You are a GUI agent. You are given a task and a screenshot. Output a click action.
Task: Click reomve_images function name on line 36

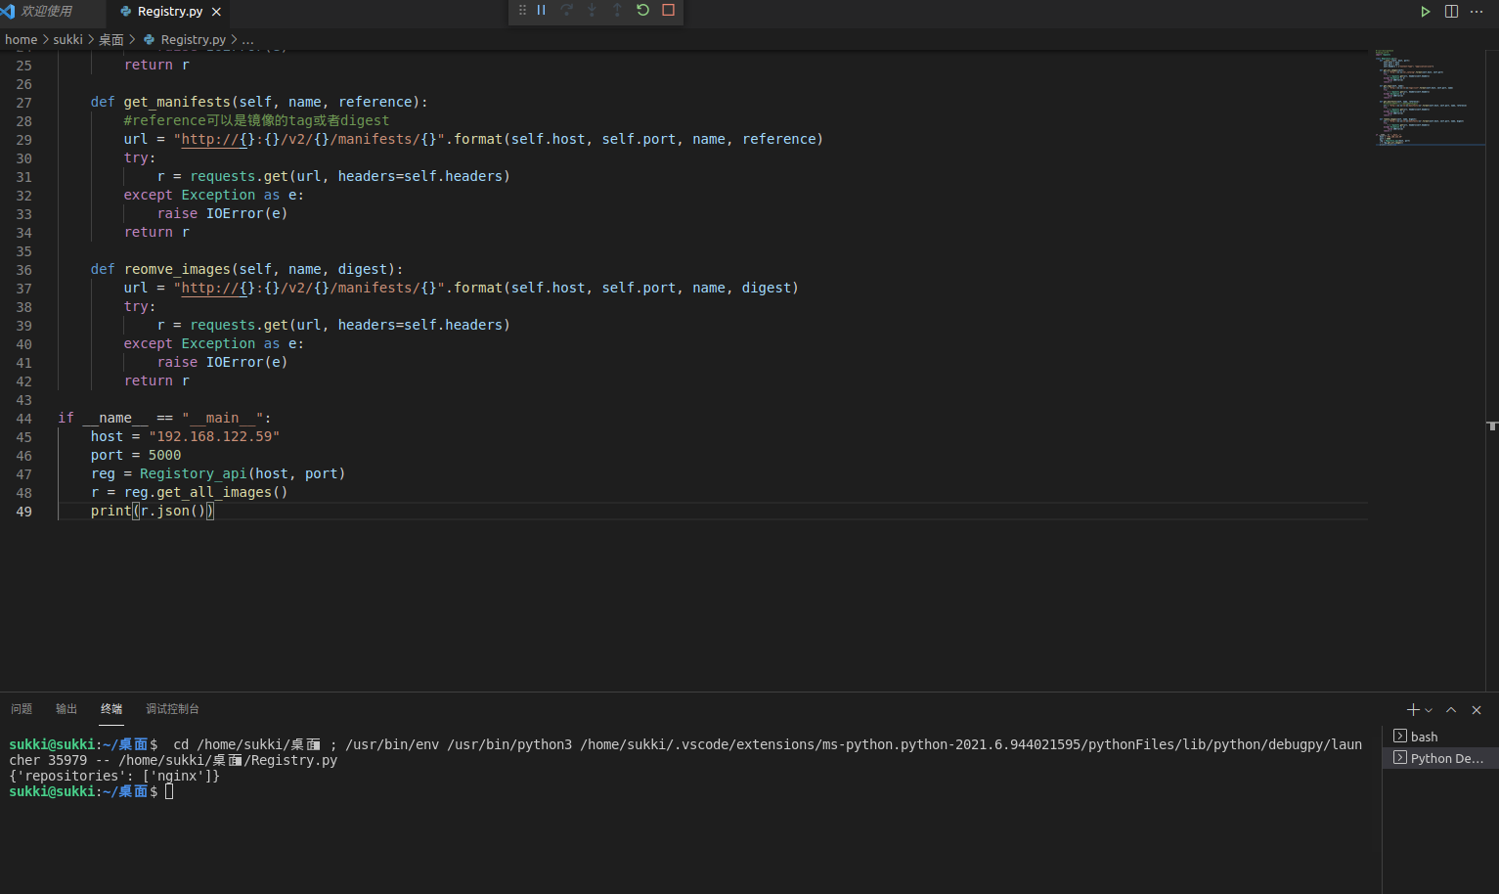pyautogui.click(x=177, y=269)
